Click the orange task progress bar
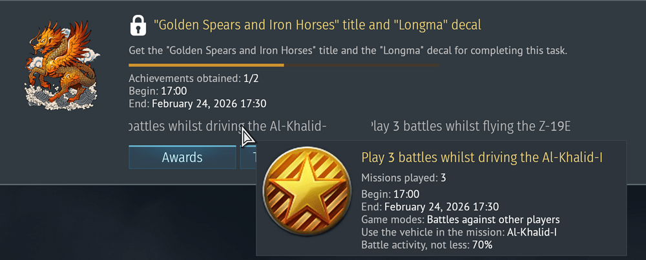Image resolution: width=646 pixels, height=260 pixels. tap(207, 65)
